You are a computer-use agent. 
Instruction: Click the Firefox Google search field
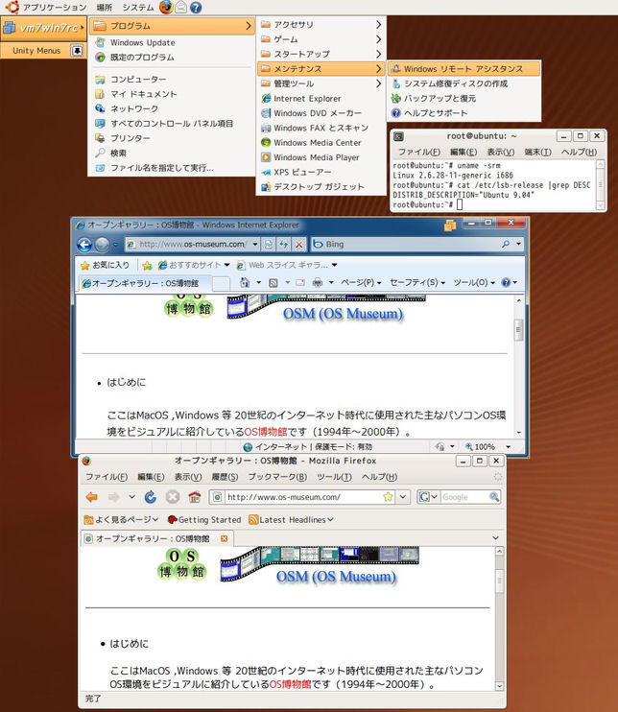pos(463,497)
